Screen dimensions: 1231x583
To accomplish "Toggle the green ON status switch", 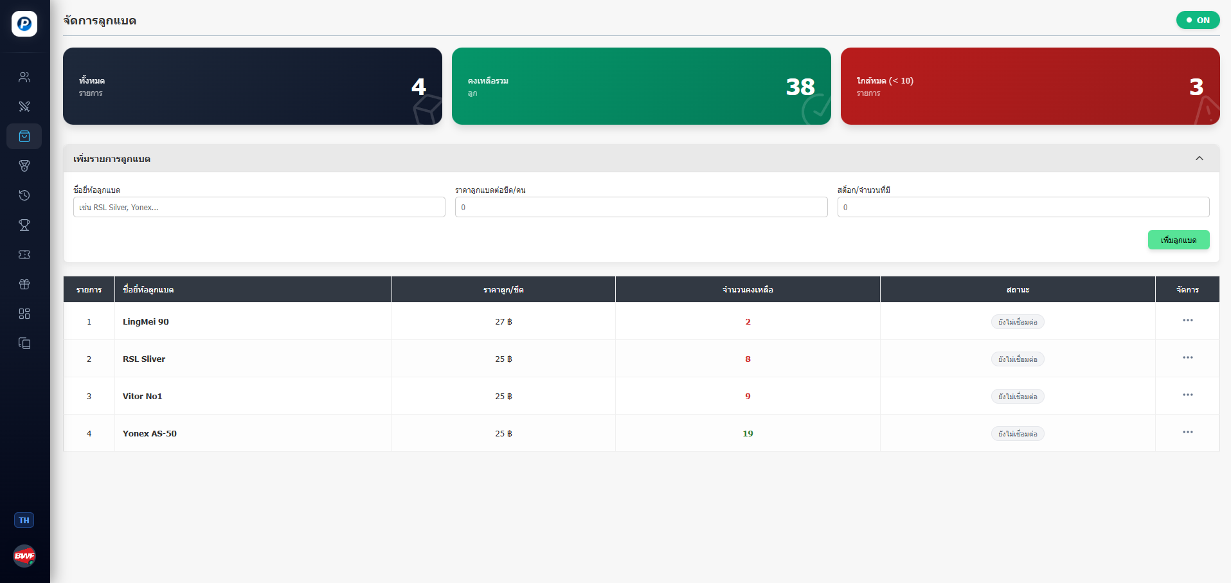I will [1198, 21].
